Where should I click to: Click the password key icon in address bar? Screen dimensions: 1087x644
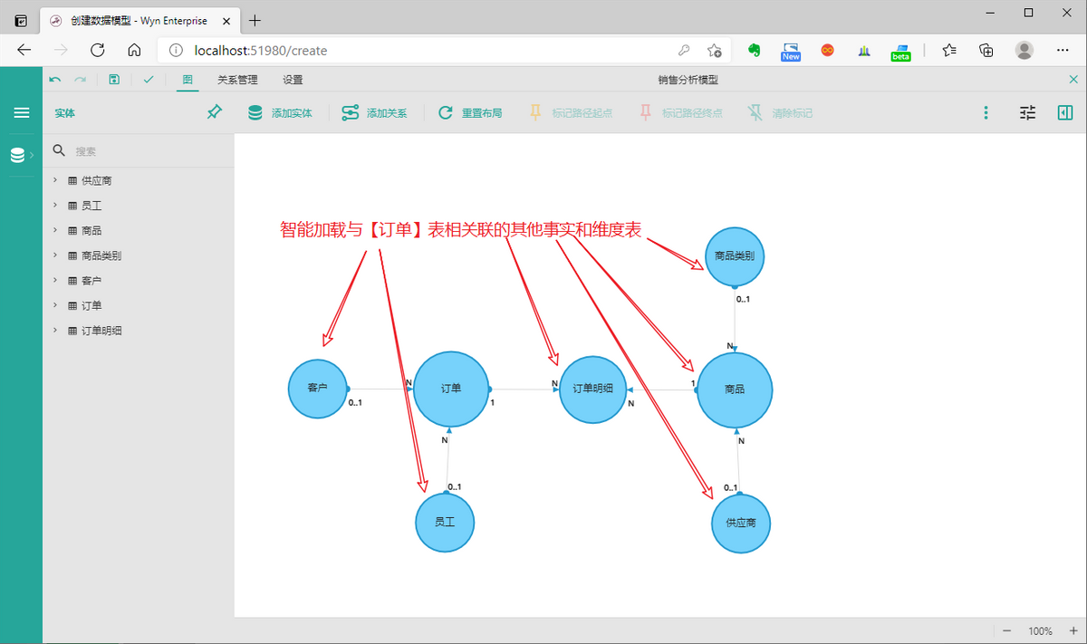point(684,51)
